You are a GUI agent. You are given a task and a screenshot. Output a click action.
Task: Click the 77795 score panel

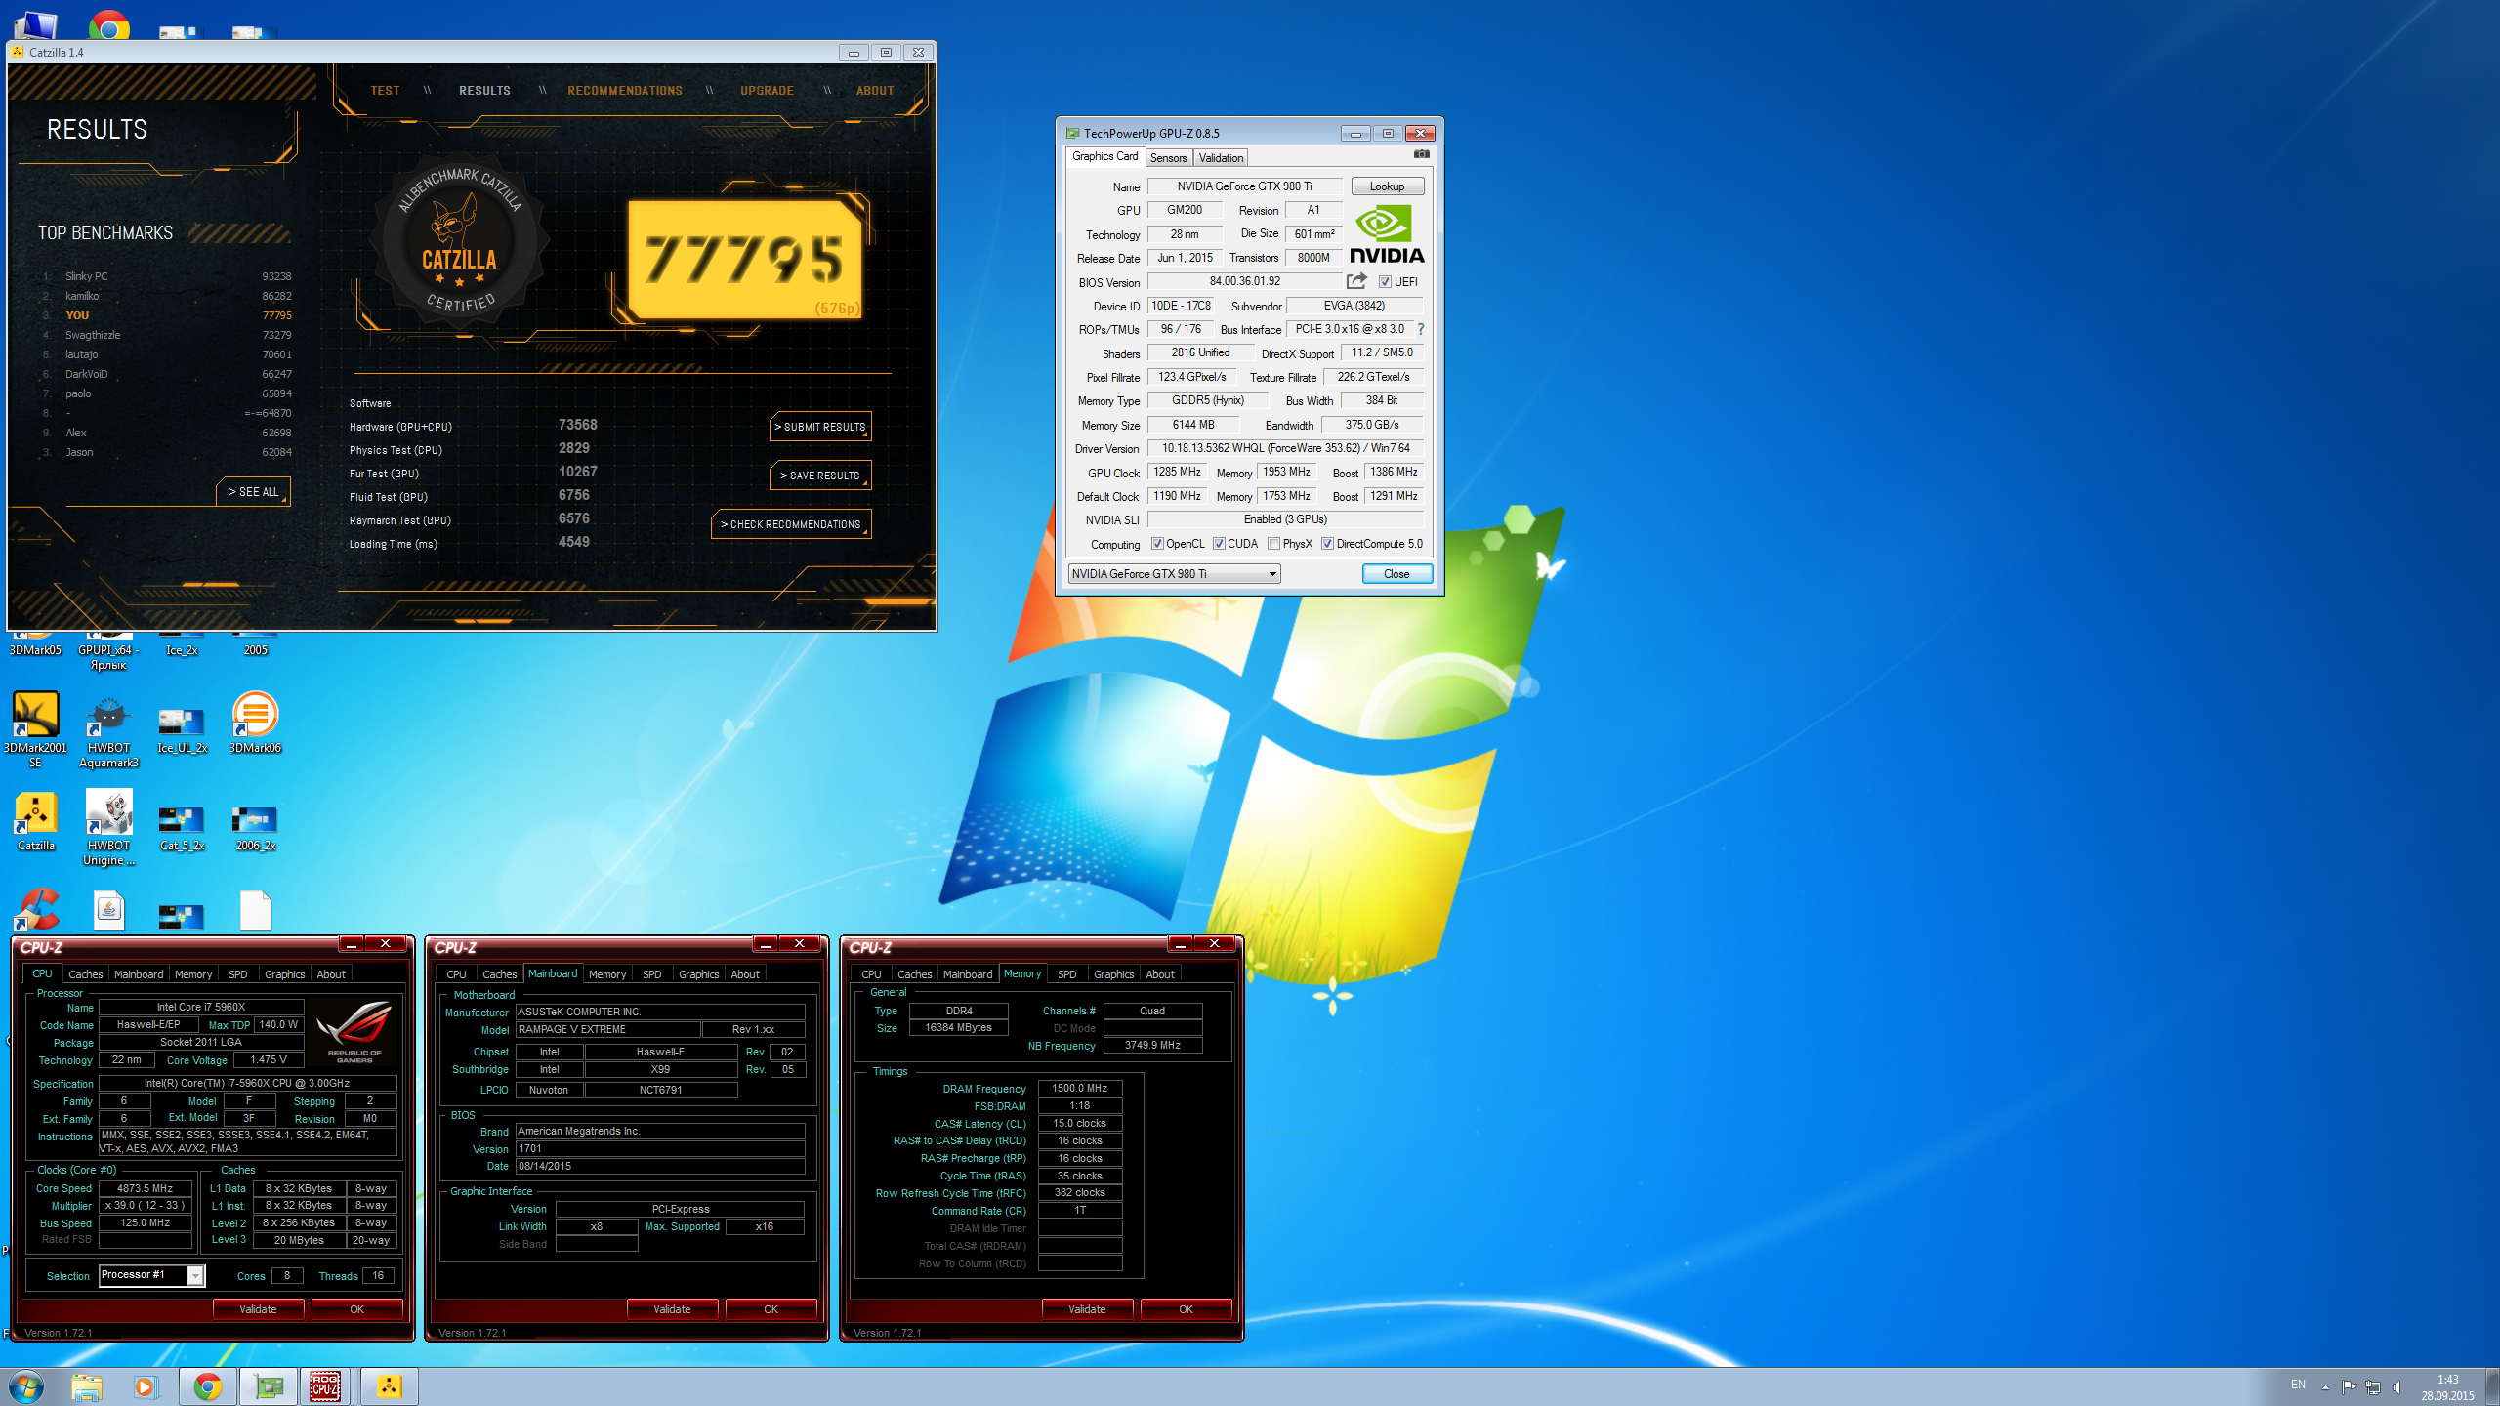click(745, 260)
